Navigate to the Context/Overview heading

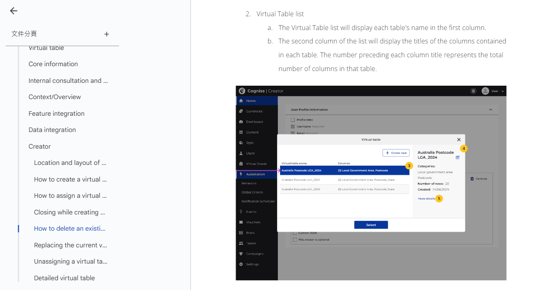click(55, 97)
